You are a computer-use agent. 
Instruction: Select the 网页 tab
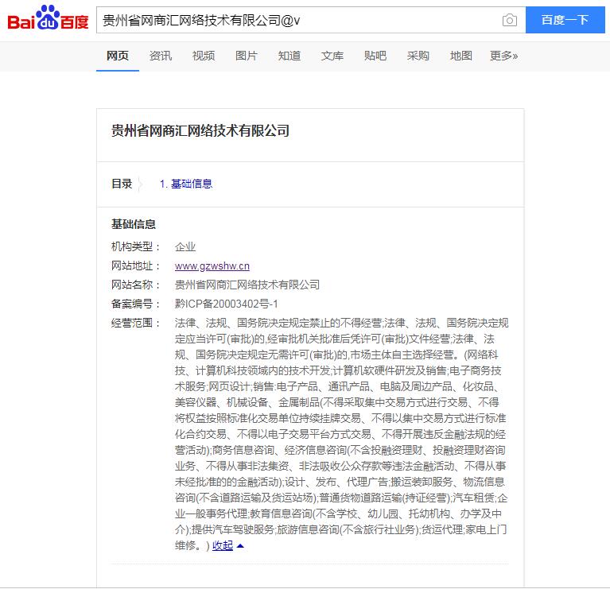(x=118, y=56)
